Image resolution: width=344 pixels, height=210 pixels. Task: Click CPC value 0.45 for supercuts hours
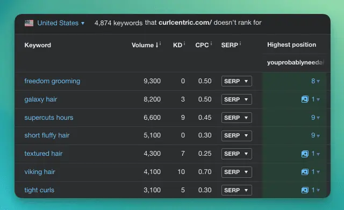click(205, 118)
